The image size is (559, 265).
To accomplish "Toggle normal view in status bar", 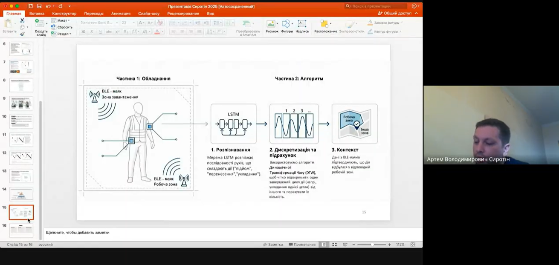I will pos(324,245).
